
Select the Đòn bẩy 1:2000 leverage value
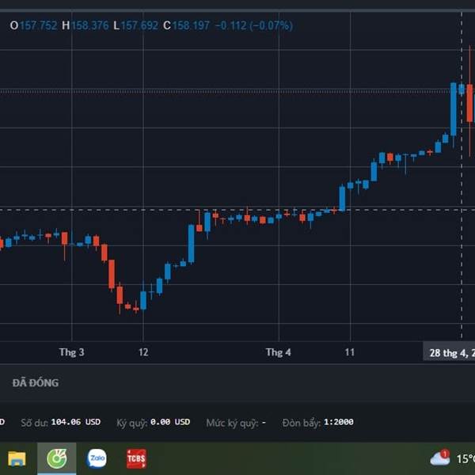click(338, 422)
